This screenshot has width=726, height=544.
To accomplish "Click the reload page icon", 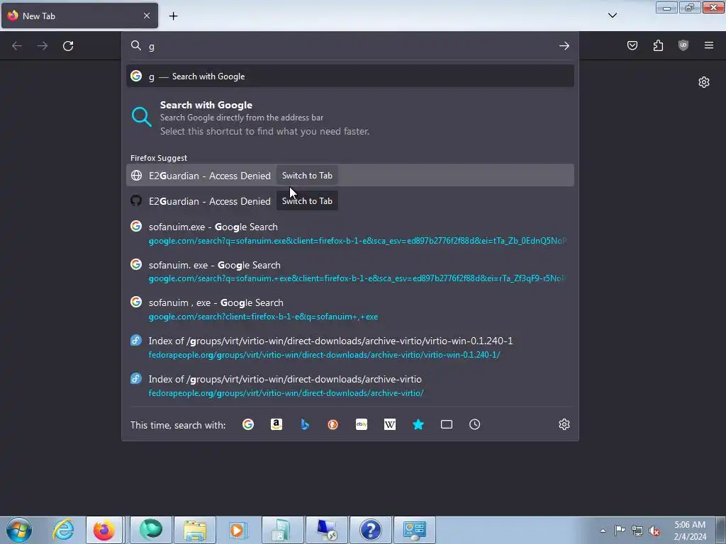I will (x=68, y=46).
